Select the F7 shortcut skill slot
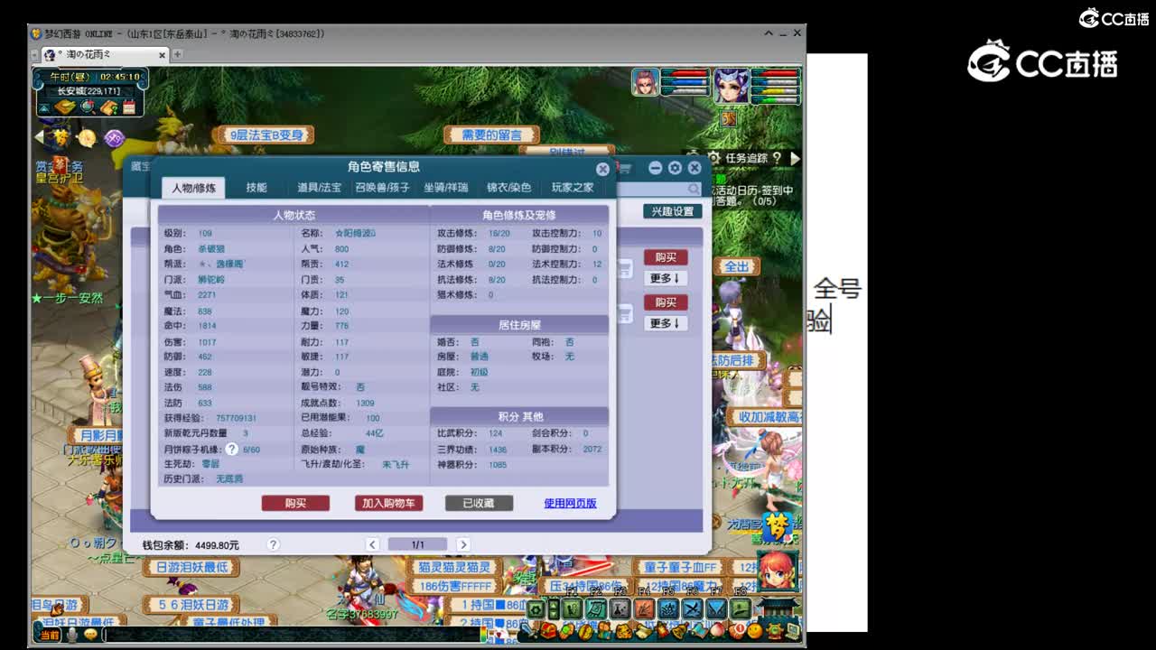Viewport: 1156px width, 650px height. [716, 608]
